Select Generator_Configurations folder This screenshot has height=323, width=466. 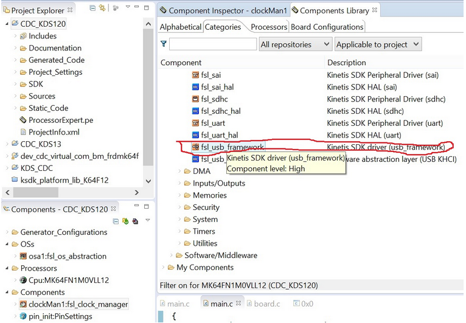click(64, 232)
